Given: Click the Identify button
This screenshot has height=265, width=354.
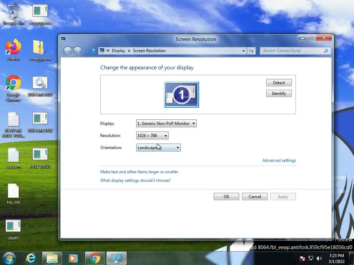Looking at the screenshot, I should tap(279, 94).
